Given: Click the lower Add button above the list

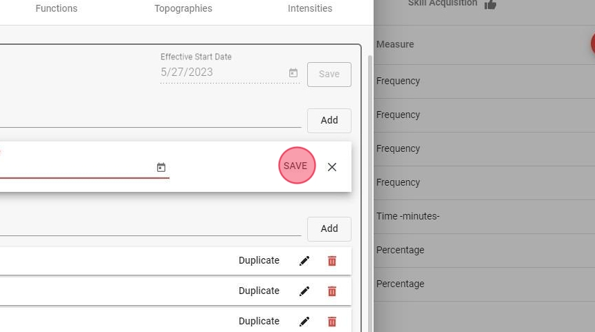Looking at the screenshot, I should point(329,228).
